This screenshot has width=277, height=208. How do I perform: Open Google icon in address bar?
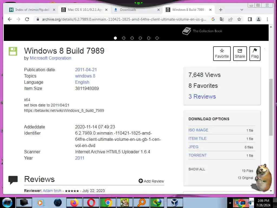pyautogui.click(x=213, y=19)
